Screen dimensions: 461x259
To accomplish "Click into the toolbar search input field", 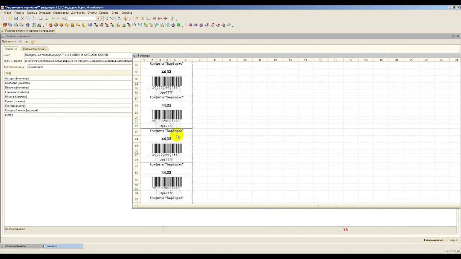I will point(82,19).
